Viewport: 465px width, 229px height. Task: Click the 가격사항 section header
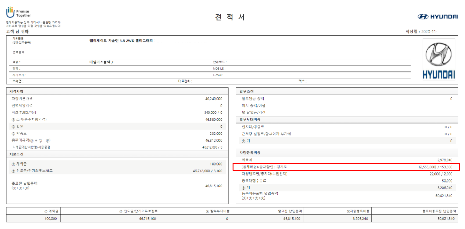pyautogui.click(x=16, y=91)
